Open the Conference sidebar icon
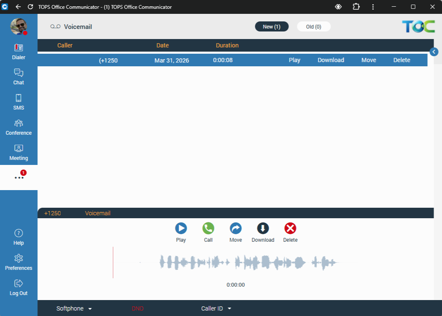 19,127
